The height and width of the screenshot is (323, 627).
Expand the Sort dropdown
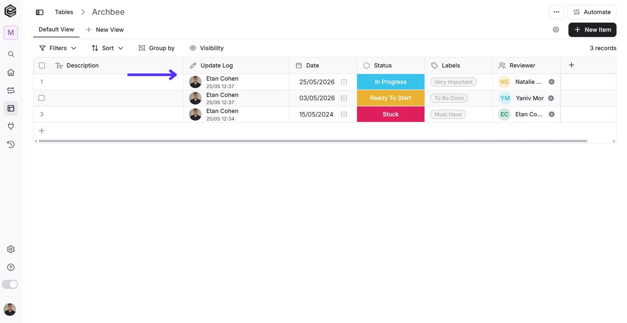tap(107, 48)
